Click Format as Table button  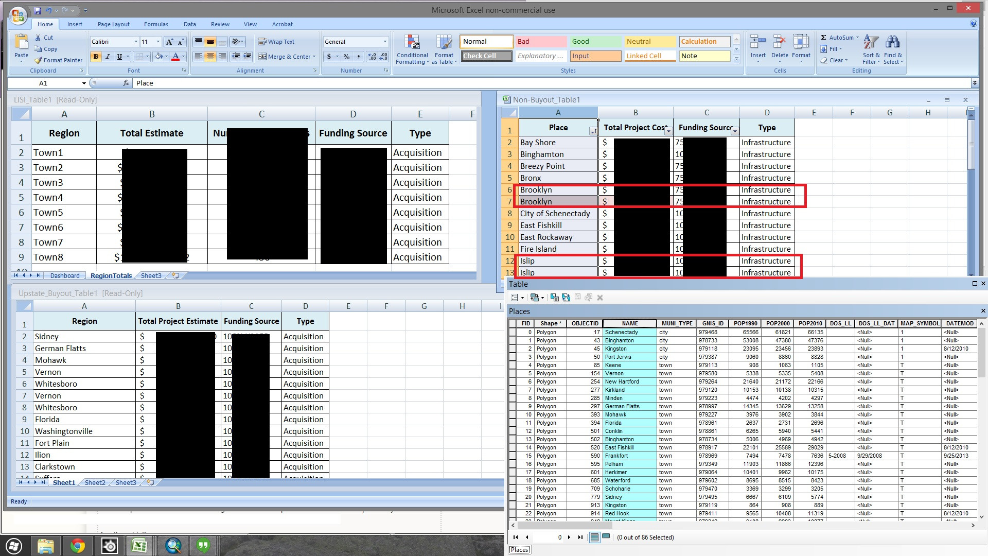(x=444, y=50)
